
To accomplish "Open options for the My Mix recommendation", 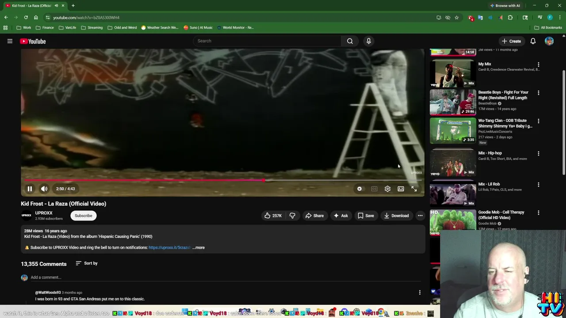I will point(538,64).
